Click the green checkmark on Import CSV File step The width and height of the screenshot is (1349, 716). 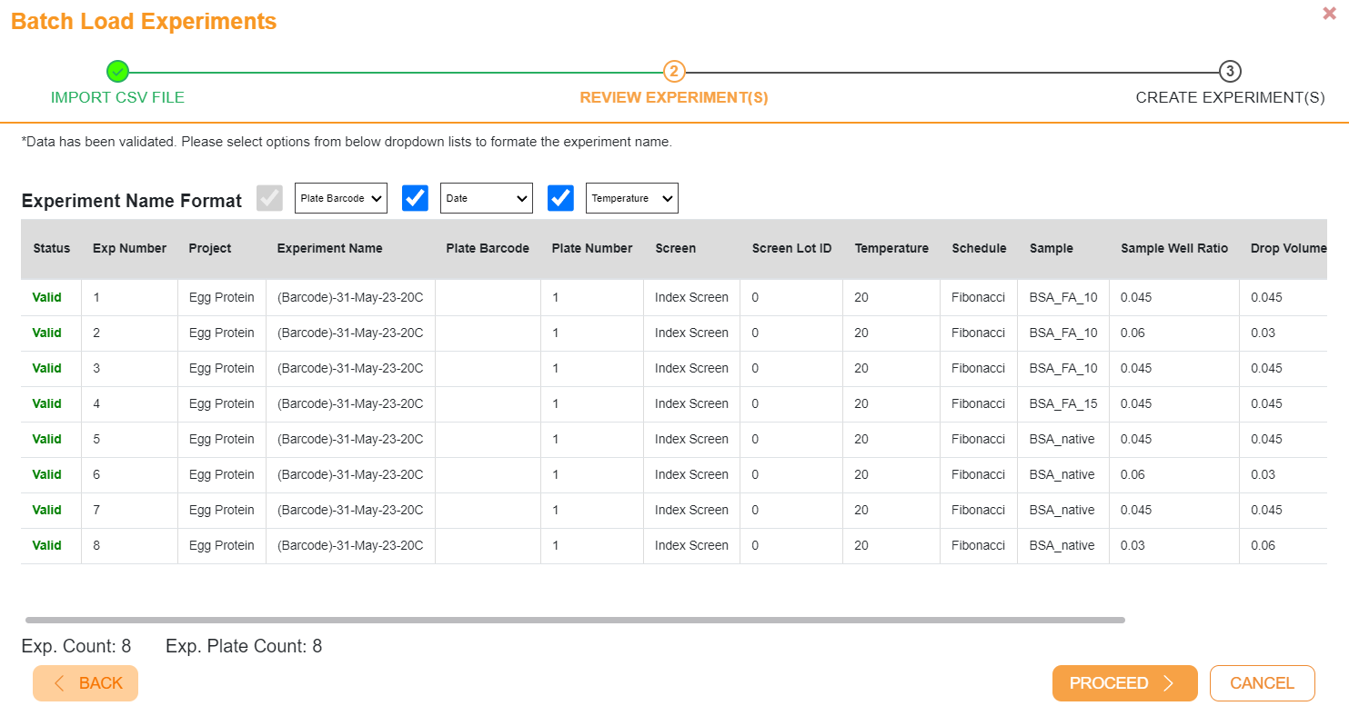point(117,71)
